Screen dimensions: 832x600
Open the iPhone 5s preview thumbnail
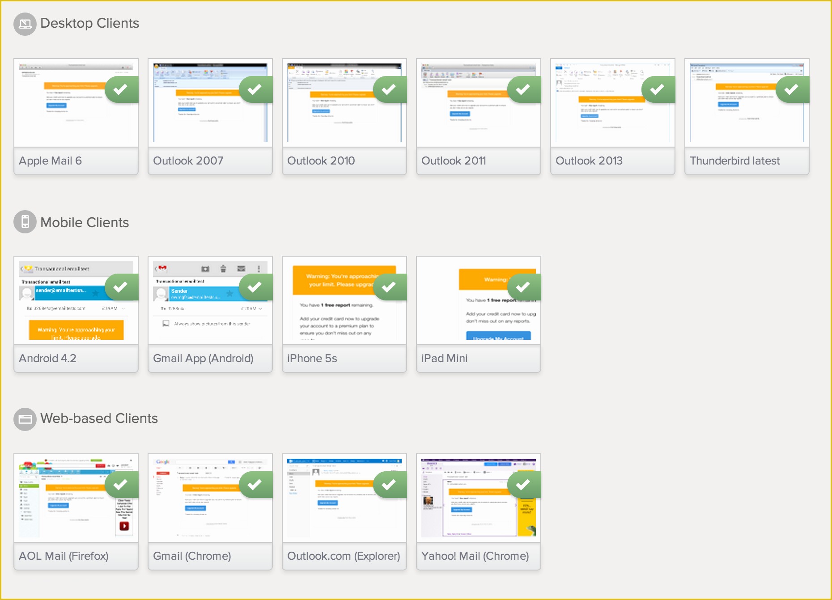tap(344, 300)
